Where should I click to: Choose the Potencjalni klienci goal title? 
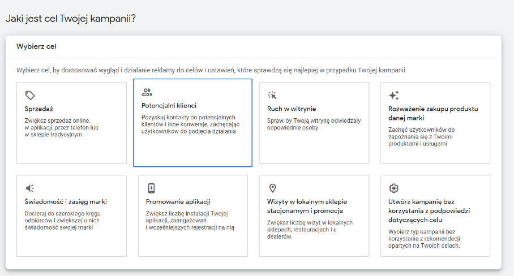click(x=169, y=105)
